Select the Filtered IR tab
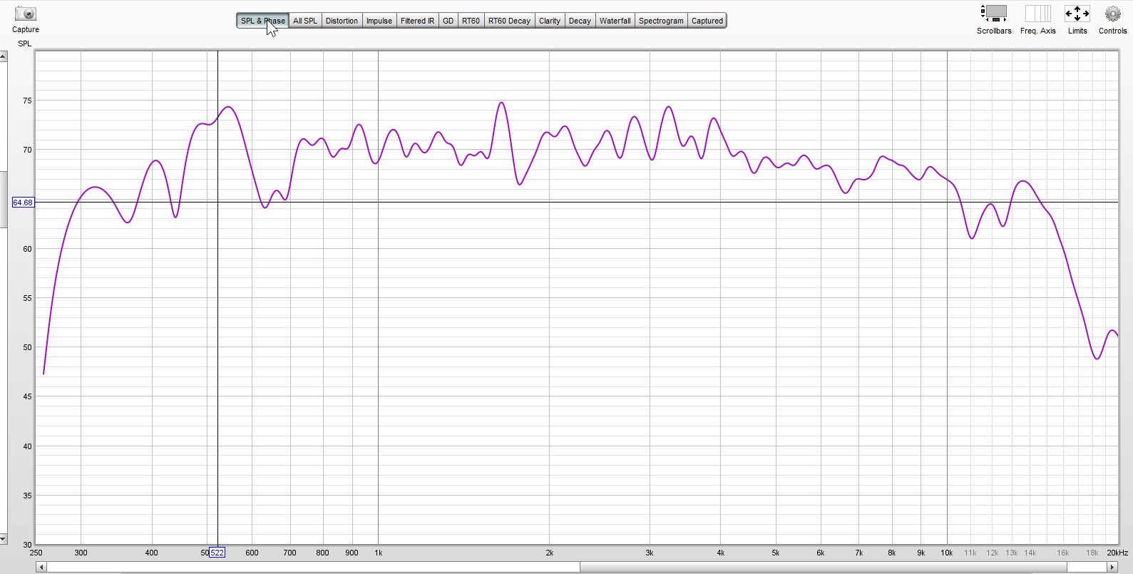This screenshot has height=574, width=1133. coord(417,21)
